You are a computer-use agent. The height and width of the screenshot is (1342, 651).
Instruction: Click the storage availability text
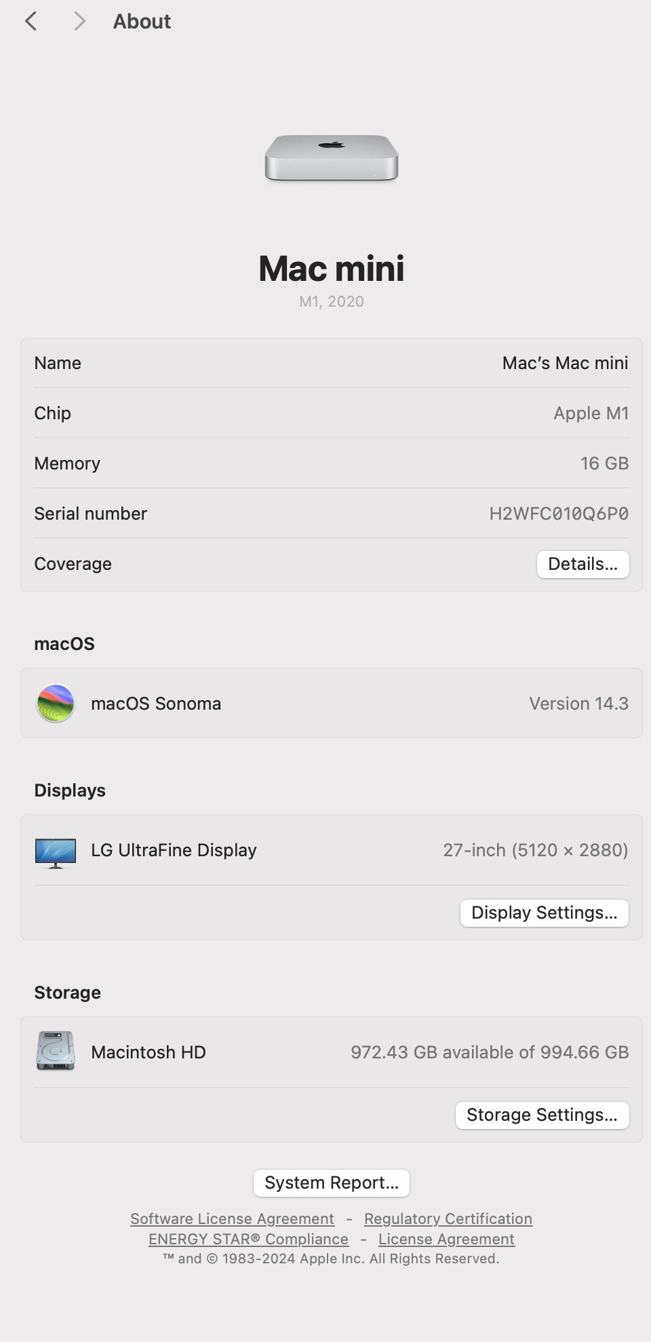click(489, 1052)
